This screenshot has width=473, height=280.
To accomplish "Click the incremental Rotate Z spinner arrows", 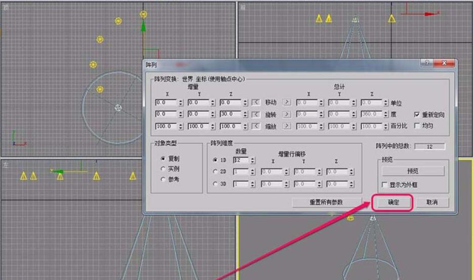I will click(x=245, y=114).
